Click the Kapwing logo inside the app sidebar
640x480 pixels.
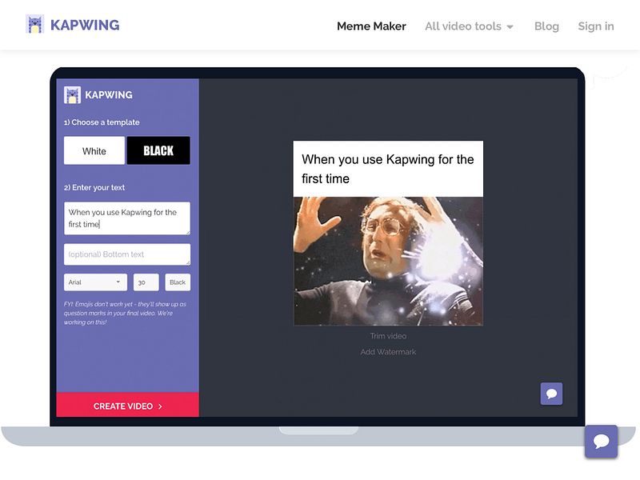pyautogui.click(x=72, y=94)
